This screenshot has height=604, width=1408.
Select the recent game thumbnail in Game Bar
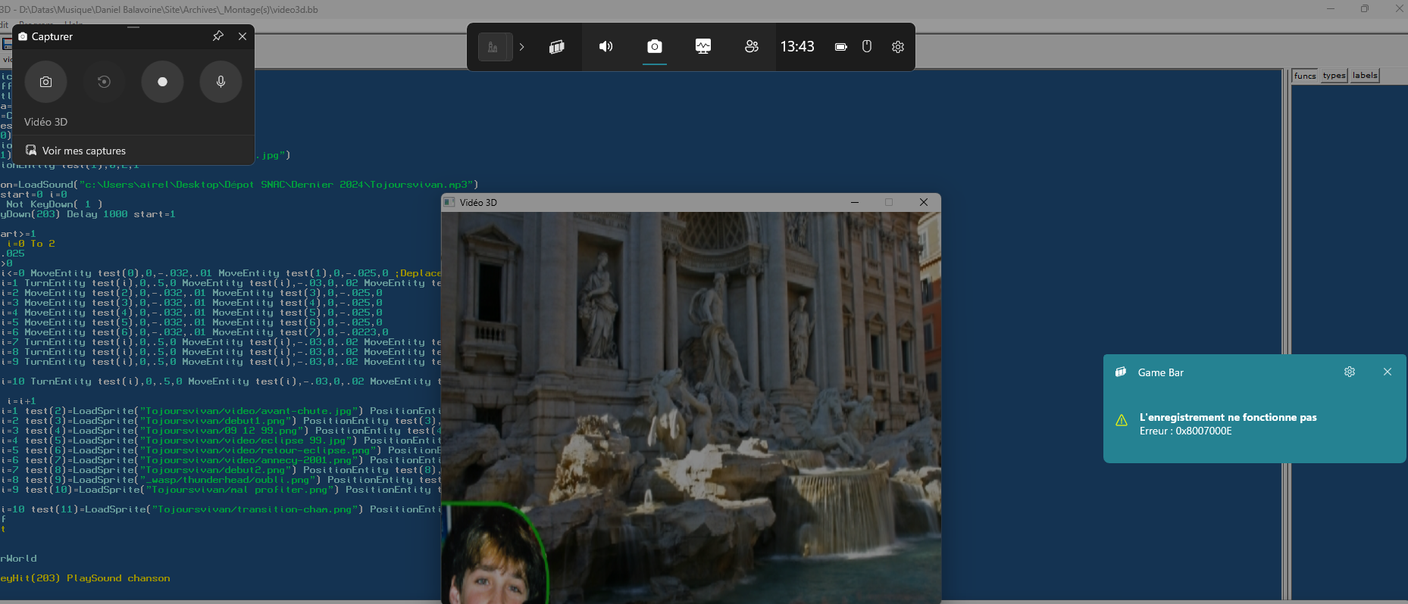tap(493, 47)
